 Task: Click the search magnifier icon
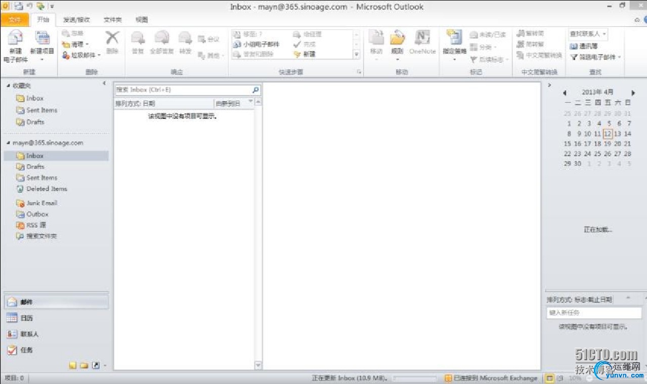pyautogui.click(x=255, y=90)
